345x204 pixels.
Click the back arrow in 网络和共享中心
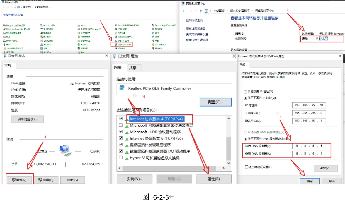(x=184, y=11)
